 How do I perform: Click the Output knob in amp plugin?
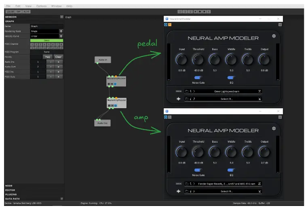[x=264, y=152]
